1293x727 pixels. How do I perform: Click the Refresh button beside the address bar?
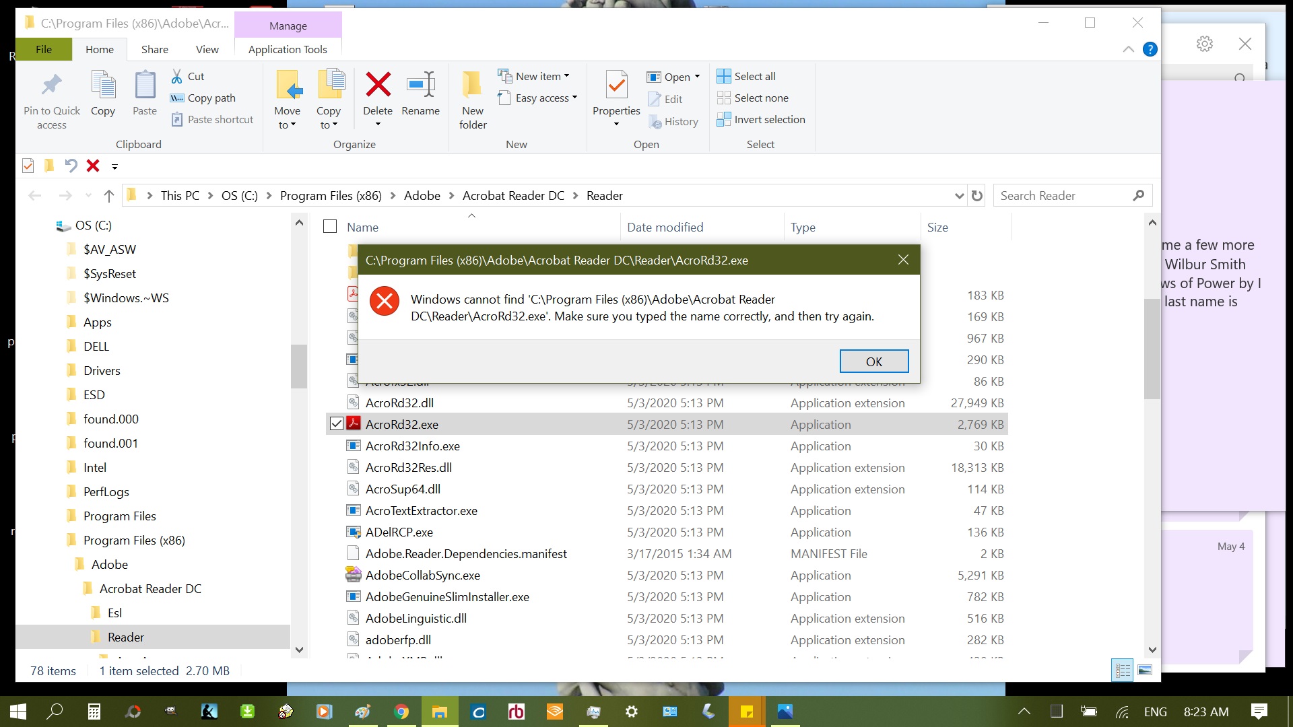point(977,195)
